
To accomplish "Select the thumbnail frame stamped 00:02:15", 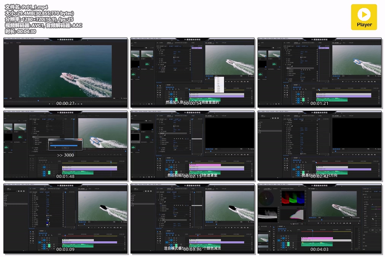I will (192, 146).
